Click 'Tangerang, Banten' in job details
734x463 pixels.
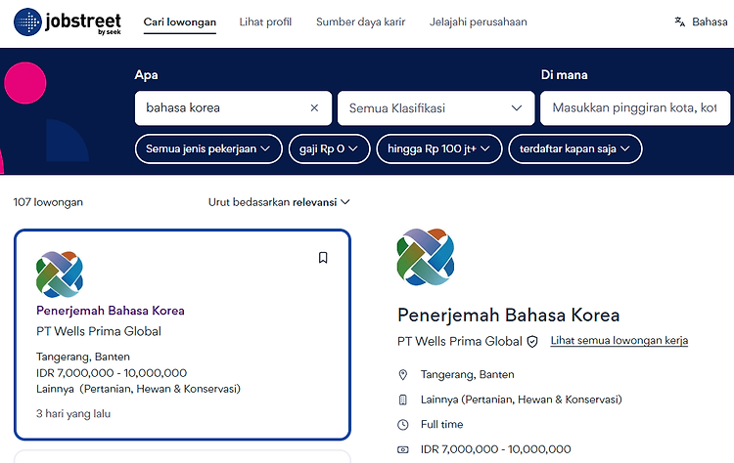coord(467,375)
